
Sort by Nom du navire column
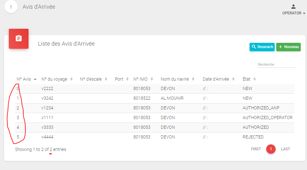click(x=177, y=79)
